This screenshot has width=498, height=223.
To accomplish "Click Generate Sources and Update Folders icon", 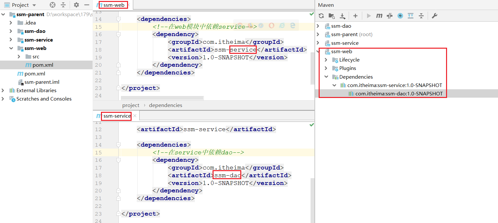I will click(x=332, y=16).
